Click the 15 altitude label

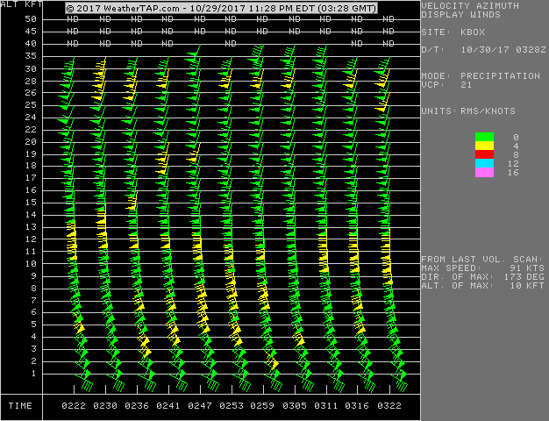click(x=31, y=203)
